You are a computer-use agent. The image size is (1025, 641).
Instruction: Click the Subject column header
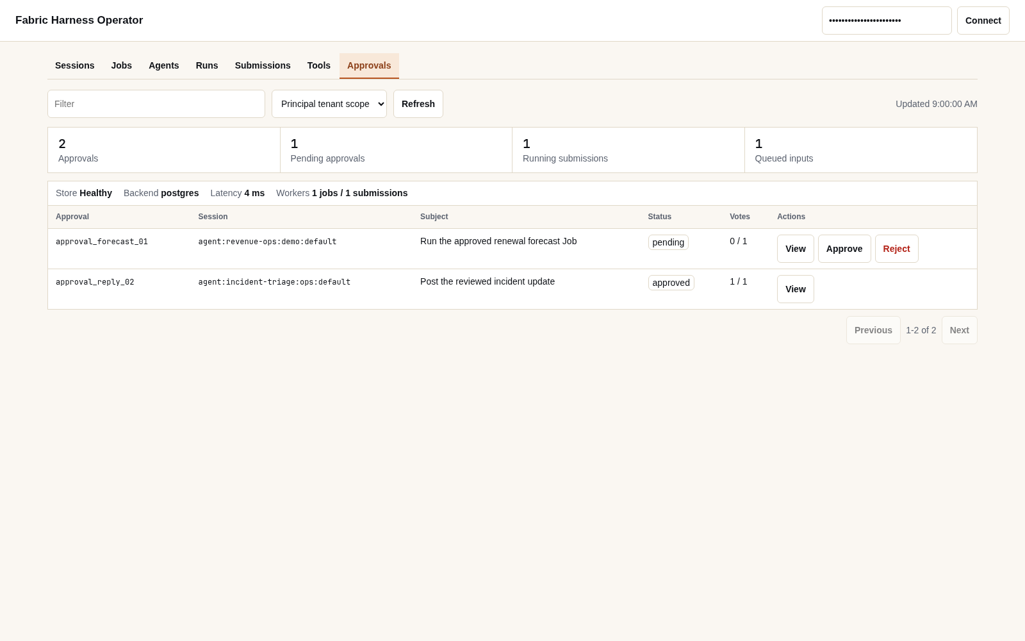434,217
